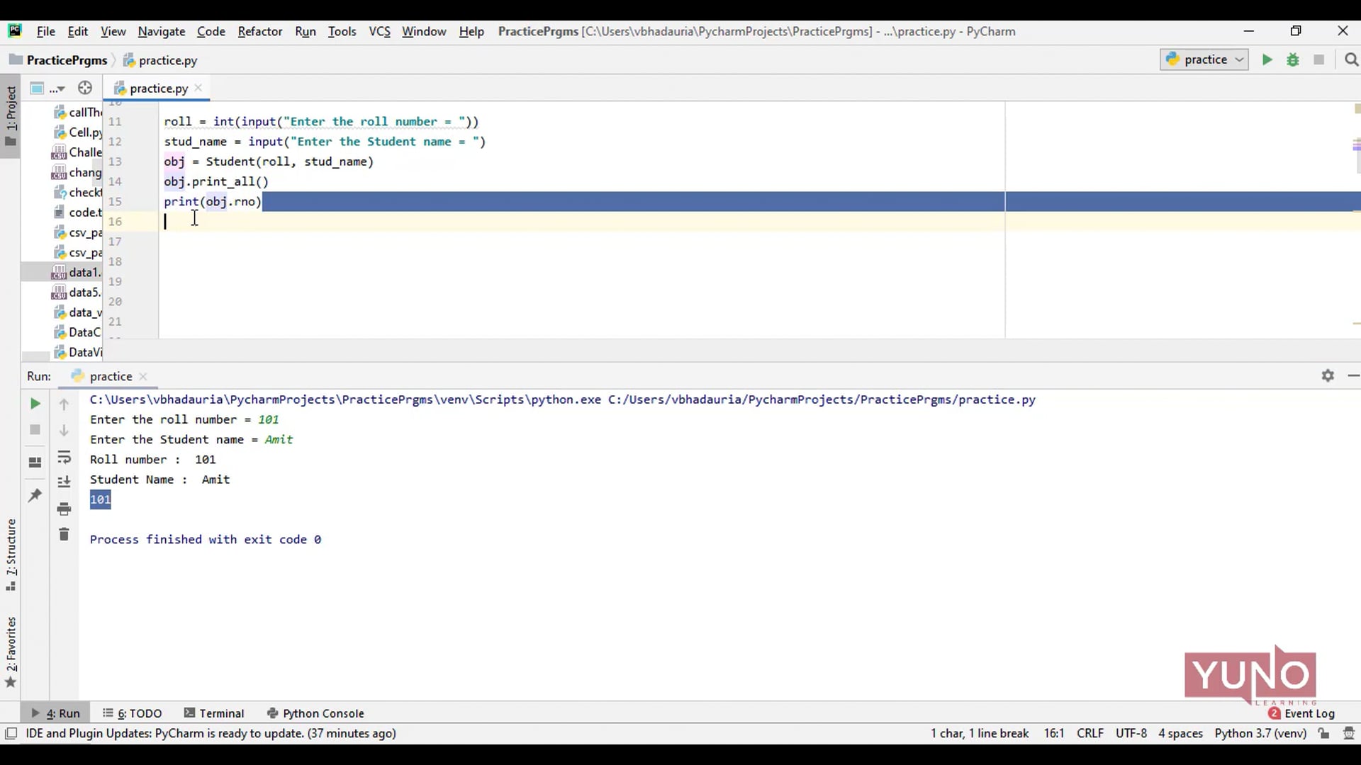Viewport: 1361px width, 765px height.
Task: Open the File menu
Action: (x=46, y=31)
